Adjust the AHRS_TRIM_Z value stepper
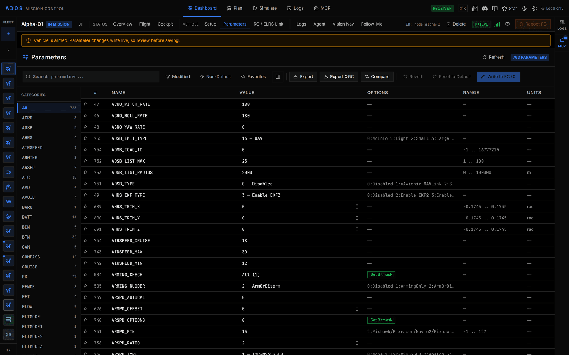 357,229
